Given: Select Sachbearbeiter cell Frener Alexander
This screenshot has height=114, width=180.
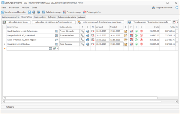Looking at the screenshot, I should click(69, 31).
